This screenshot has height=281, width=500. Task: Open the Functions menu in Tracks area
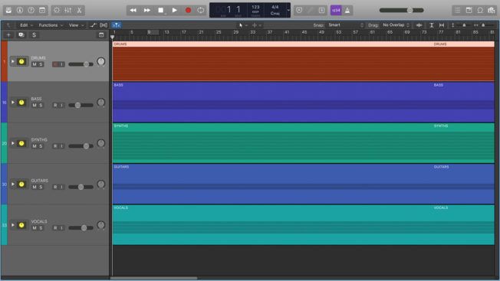click(51, 25)
